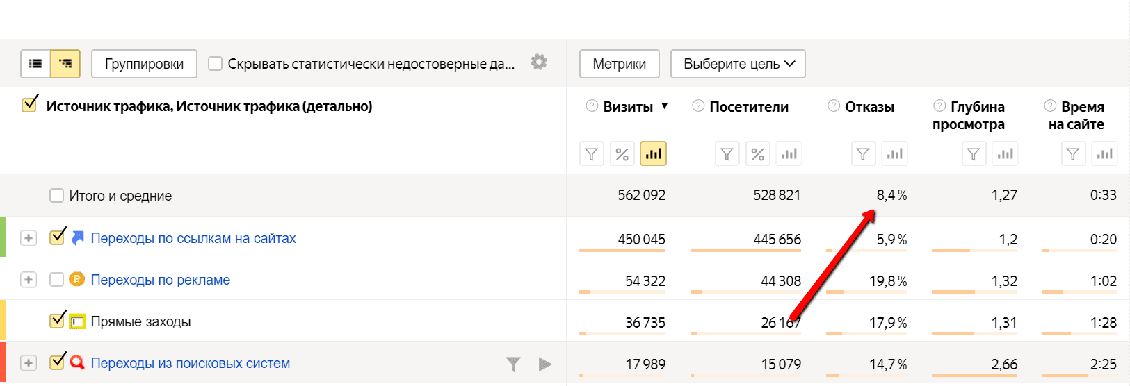This screenshot has height=386, width=1130.
Task: Open the settings gear icon
Action: (x=539, y=62)
